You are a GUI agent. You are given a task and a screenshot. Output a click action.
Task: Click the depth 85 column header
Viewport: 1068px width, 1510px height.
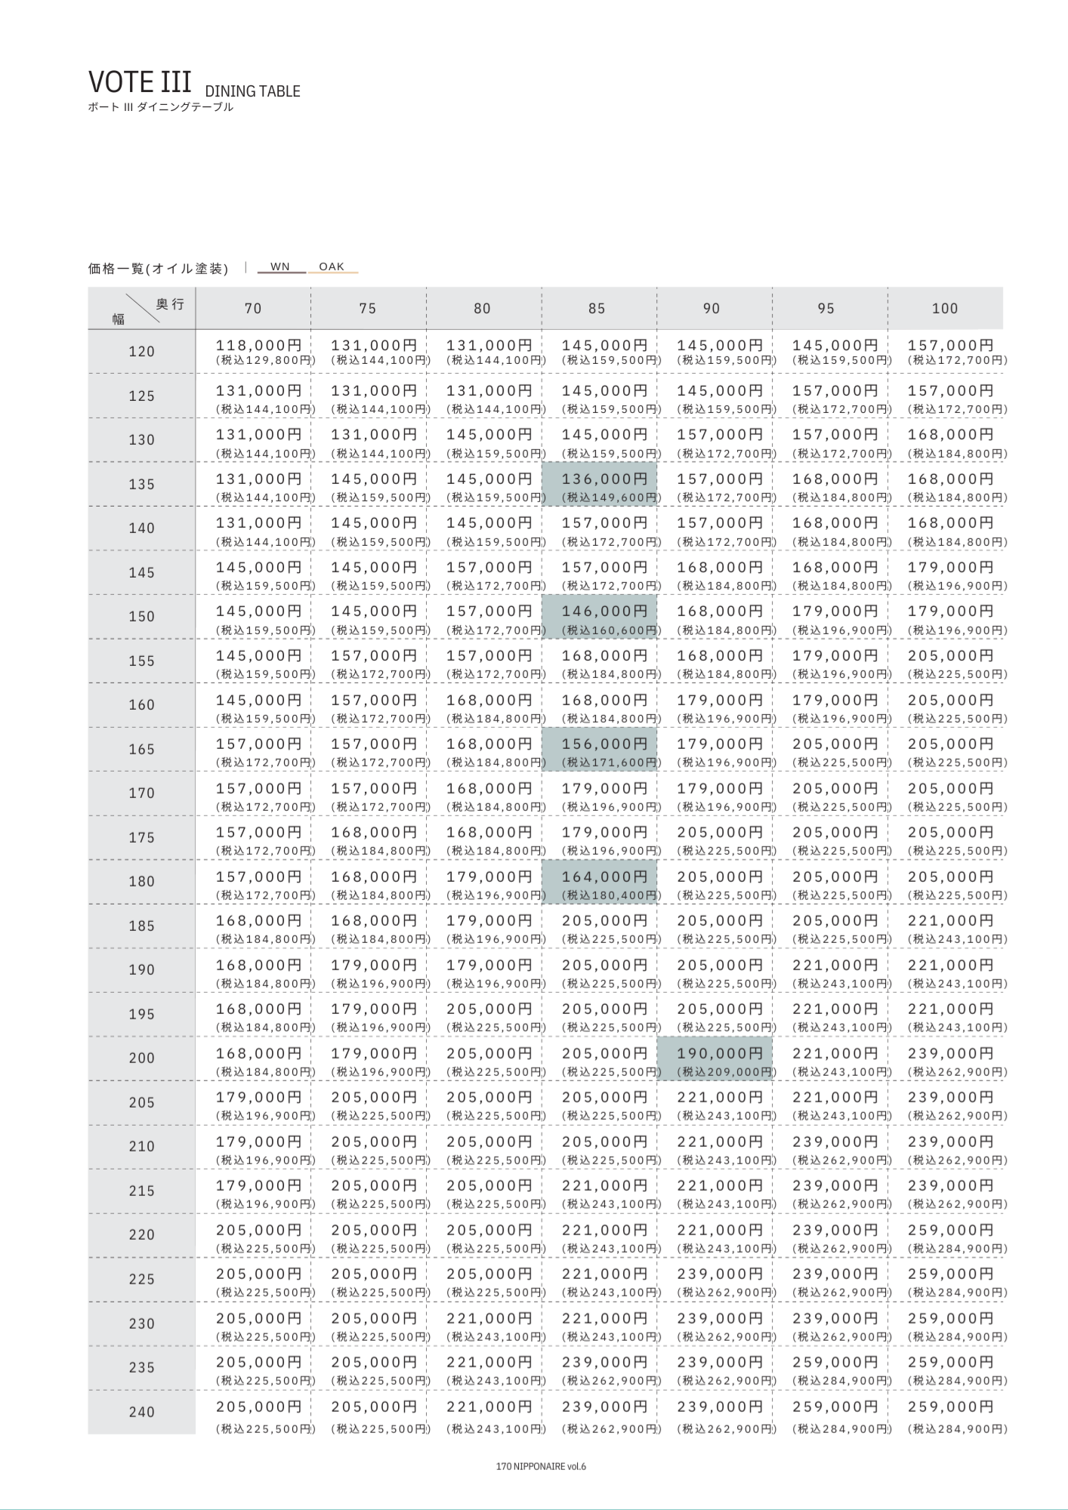pos(597,309)
